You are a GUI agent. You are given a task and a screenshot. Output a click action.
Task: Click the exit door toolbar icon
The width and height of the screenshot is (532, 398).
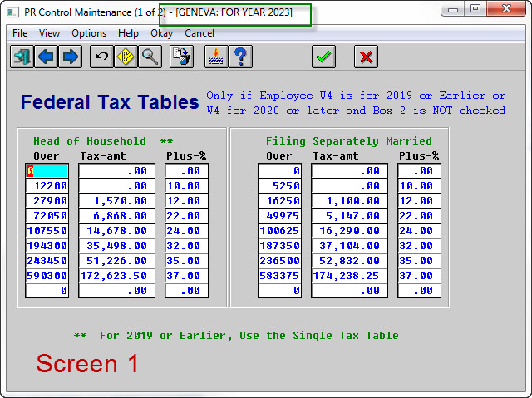click(x=22, y=57)
